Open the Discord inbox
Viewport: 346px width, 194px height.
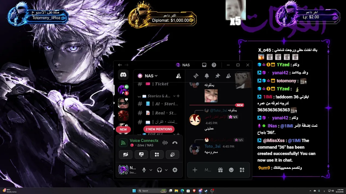click(204, 65)
